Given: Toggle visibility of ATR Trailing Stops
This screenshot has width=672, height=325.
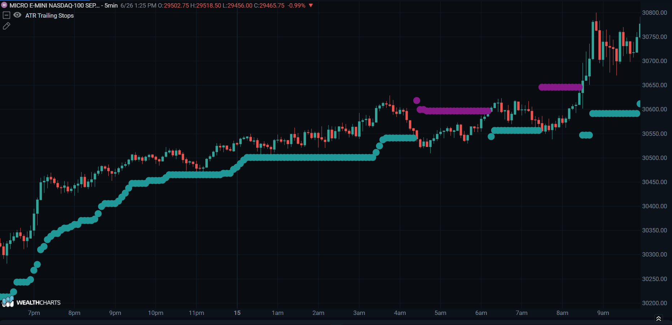Looking at the screenshot, I should pos(17,15).
